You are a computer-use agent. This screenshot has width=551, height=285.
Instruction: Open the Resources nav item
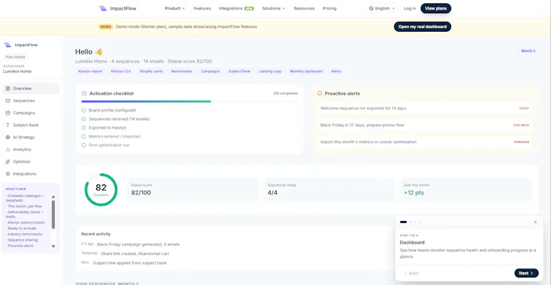(x=304, y=8)
